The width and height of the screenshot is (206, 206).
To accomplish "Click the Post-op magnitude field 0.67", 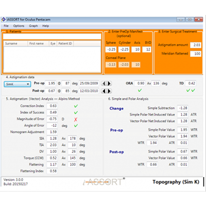I will pos(50,91).
